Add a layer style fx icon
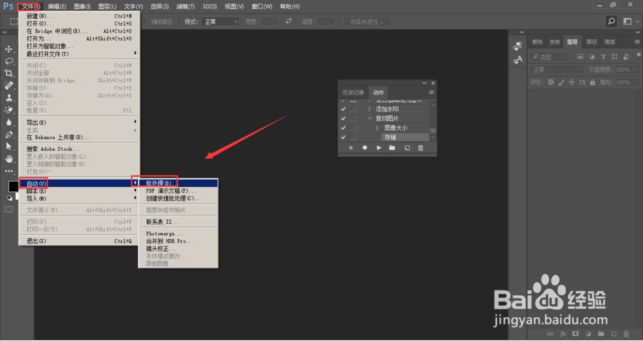This screenshot has width=643, height=342. (563, 334)
